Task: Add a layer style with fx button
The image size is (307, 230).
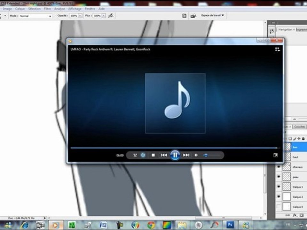Action: (295, 215)
